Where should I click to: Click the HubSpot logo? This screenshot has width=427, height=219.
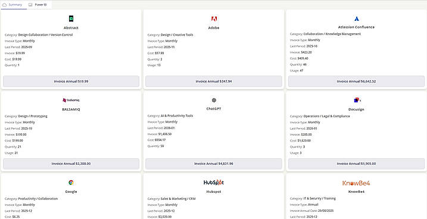pyautogui.click(x=214, y=182)
